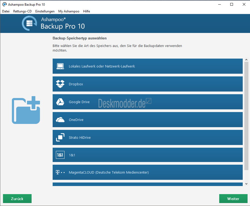Click the Strato HiDrive squares icon
Screen dimensions: 250x206
[60, 137]
